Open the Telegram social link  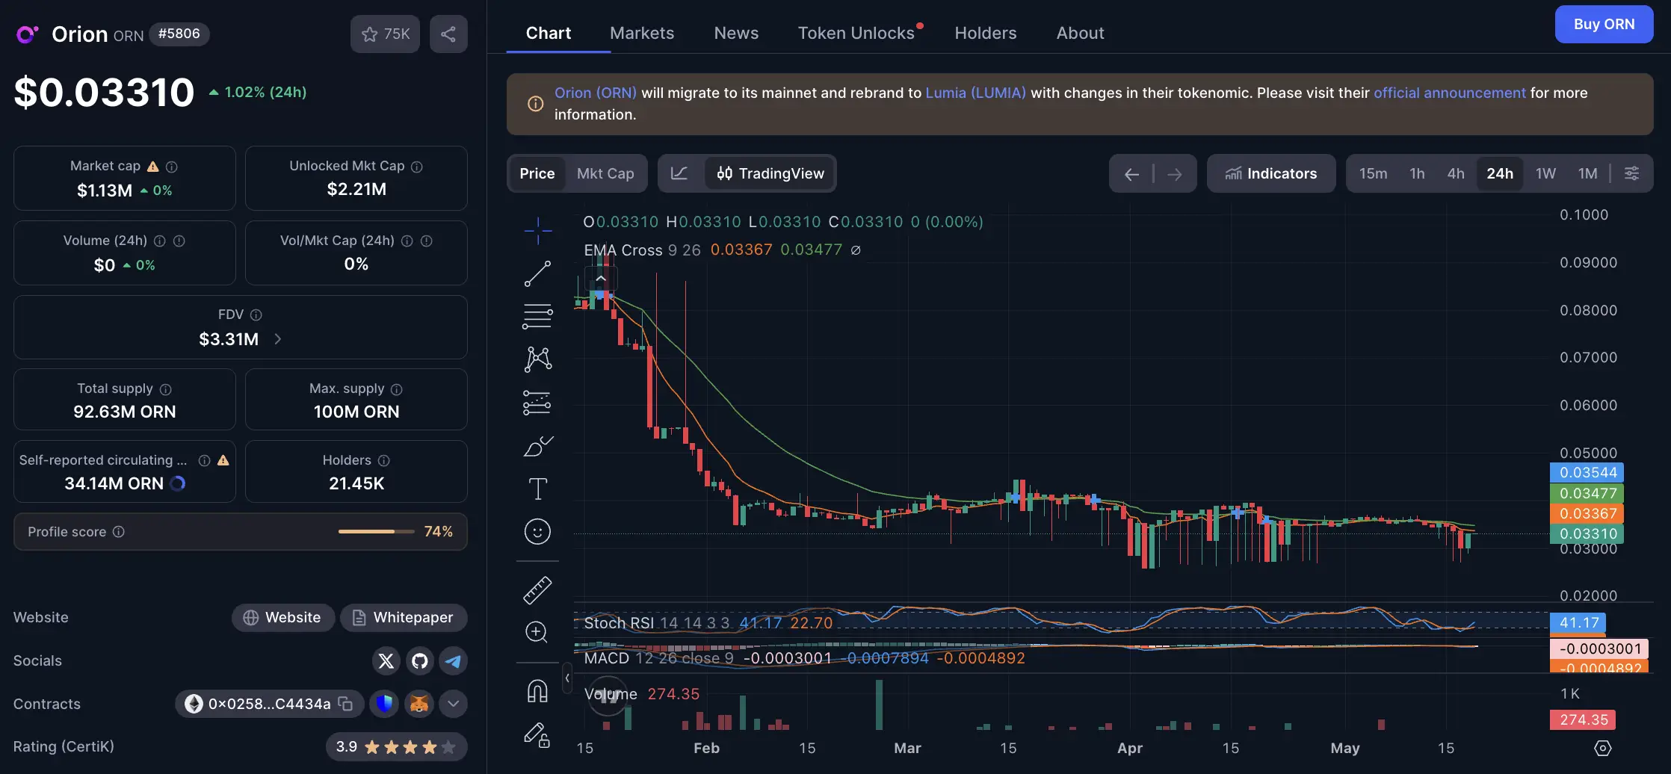454,661
